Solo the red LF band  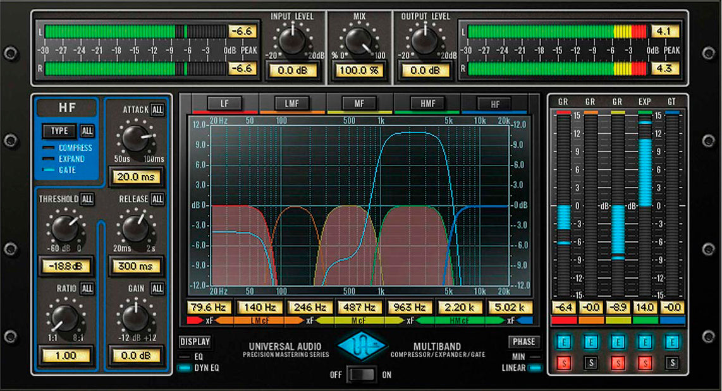(x=562, y=363)
